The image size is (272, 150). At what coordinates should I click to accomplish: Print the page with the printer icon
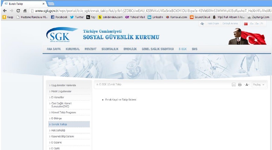click(x=240, y=85)
